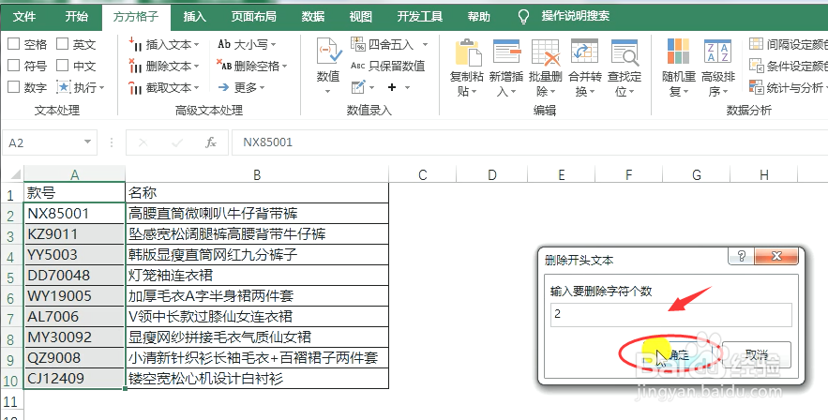Click the 统计与分析 icon
The height and width of the screenshot is (420, 828).
pyautogui.click(x=756, y=87)
